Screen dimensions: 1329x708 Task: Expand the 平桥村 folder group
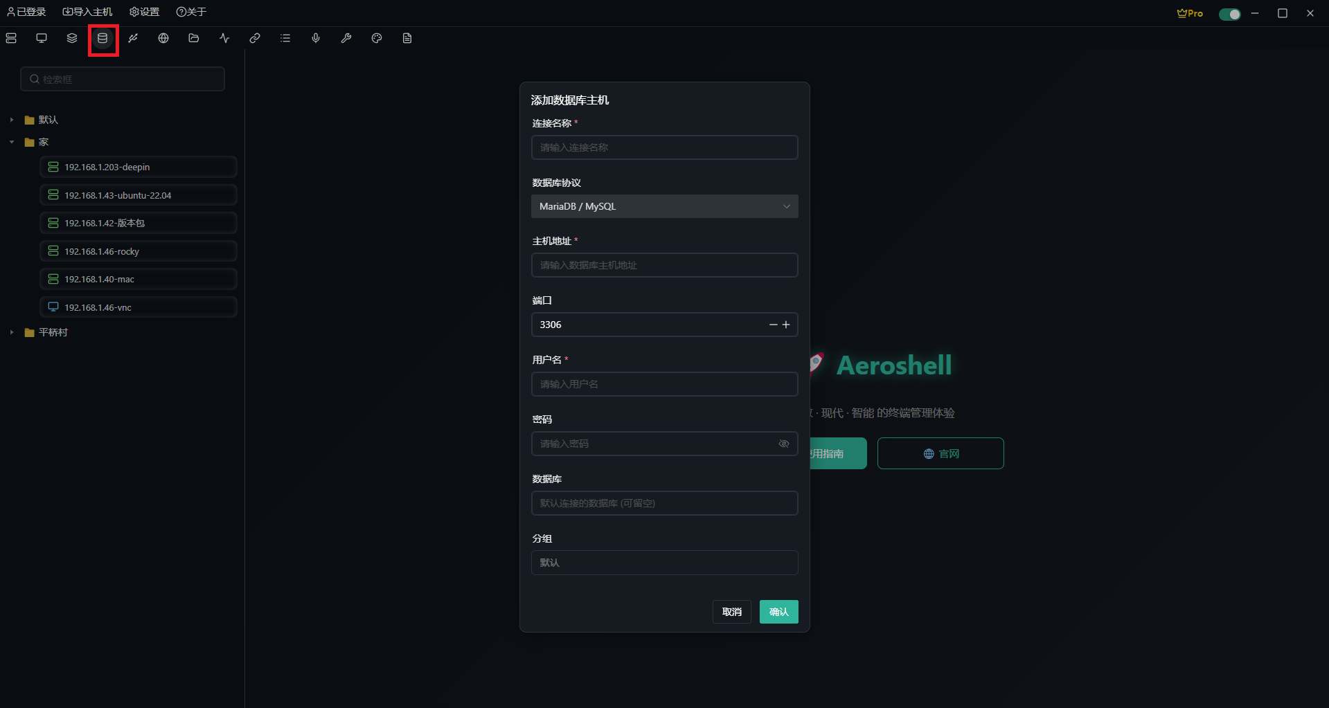point(11,332)
